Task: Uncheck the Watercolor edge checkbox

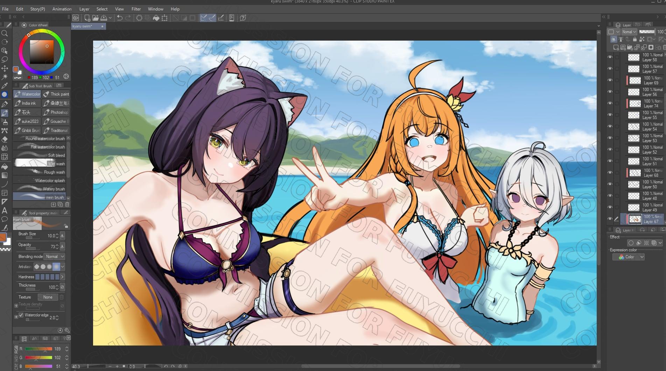Action: (22, 315)
